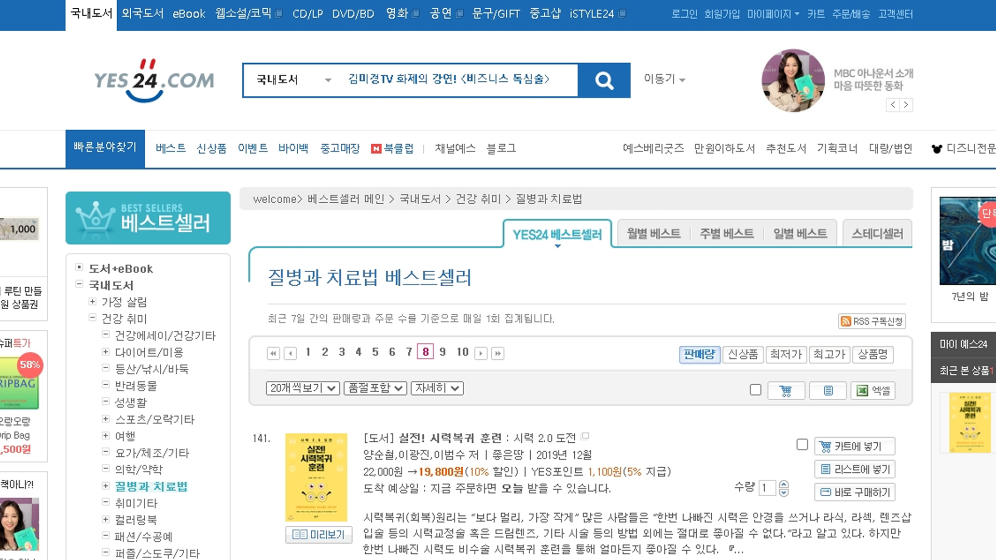The width and height of the screenshot is (996, 560).
Task: Click the wishlist list icon in toolbar
Action: 828,390
